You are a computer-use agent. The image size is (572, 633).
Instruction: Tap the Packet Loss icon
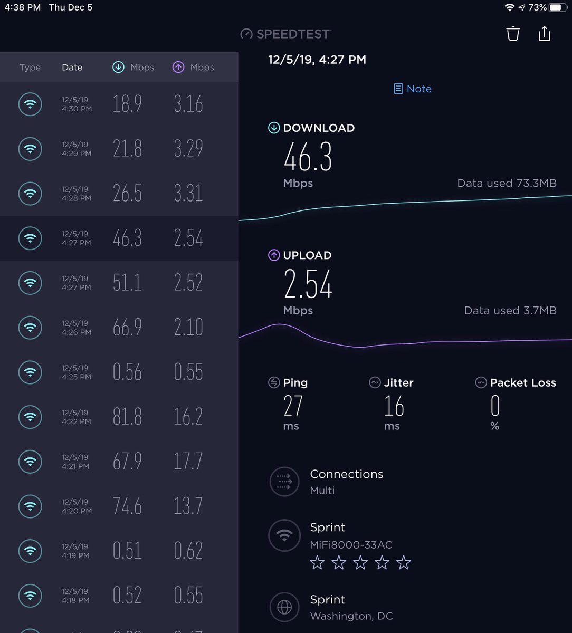480,382
